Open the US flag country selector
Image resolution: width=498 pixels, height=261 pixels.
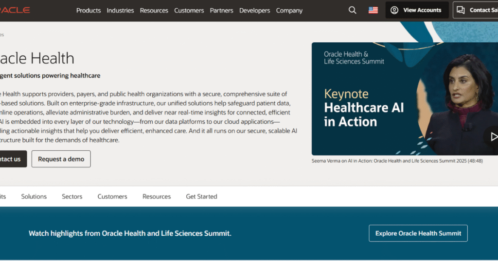373,10
